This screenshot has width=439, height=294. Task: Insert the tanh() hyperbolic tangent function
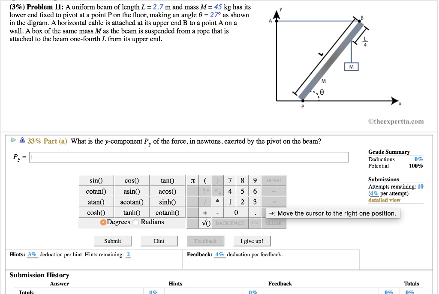point(131,212)
